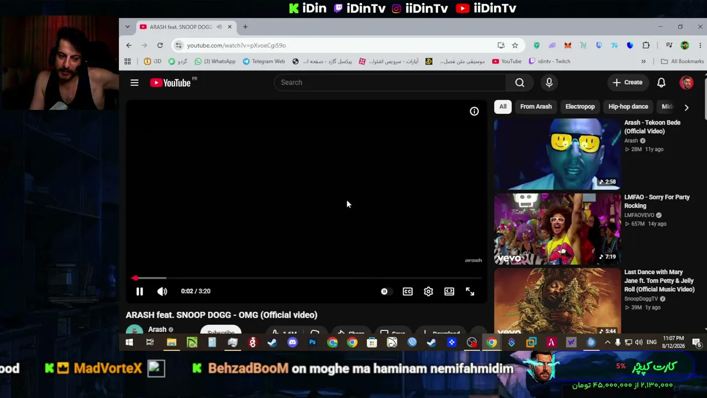Open the YouTube account avatar menu

(x=687, y=82)
